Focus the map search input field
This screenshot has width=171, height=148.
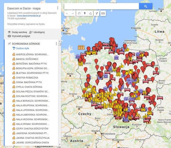coord(102,6)
